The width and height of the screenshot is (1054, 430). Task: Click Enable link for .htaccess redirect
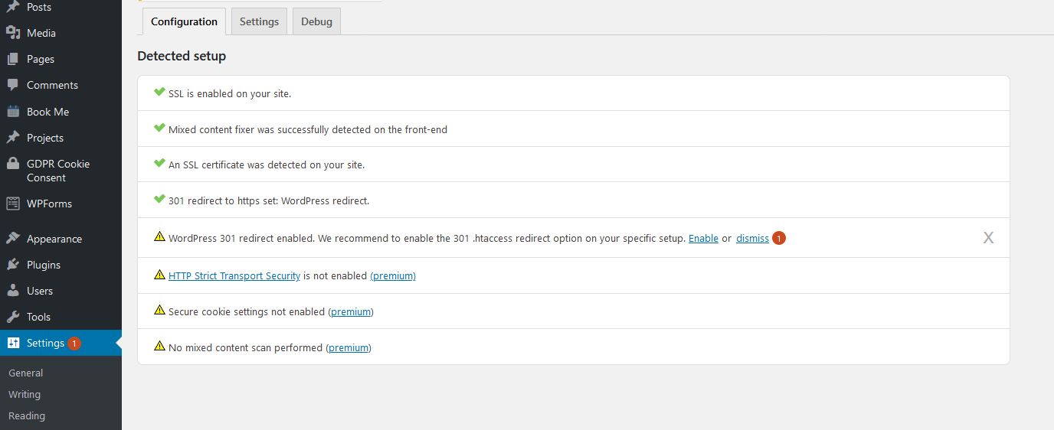[x=703, y=239]
